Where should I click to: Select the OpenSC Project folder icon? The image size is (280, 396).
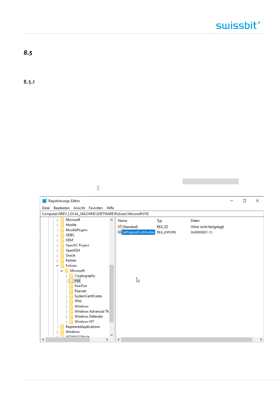tap(62, 245)
